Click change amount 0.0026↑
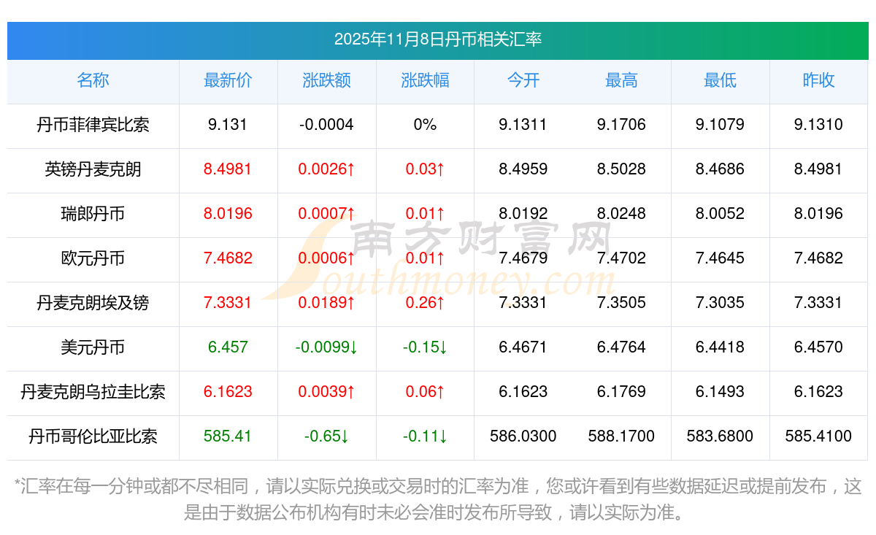This screenshot has height=535, width=876. coord(326,169)
